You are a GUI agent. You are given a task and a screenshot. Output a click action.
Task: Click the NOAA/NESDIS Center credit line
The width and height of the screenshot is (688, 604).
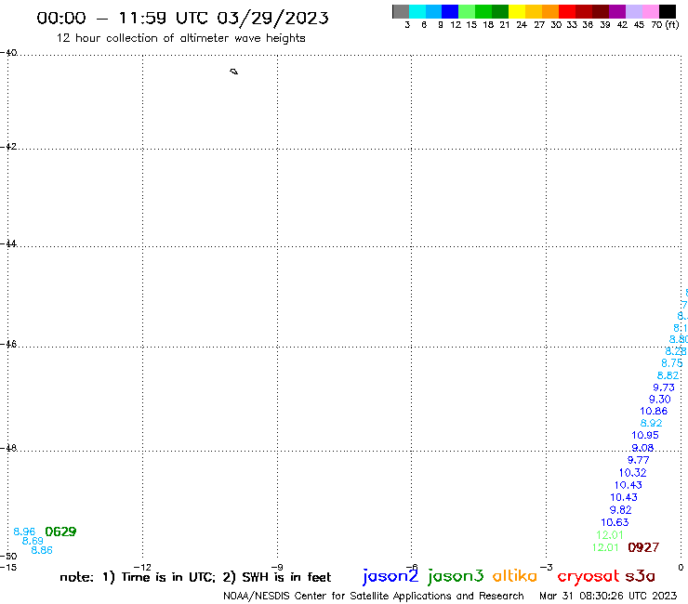coord(374,596)
